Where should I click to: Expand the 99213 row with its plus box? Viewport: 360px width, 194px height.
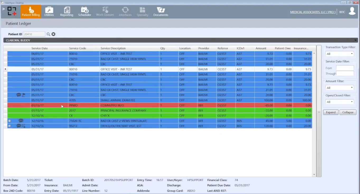point(10,126)
